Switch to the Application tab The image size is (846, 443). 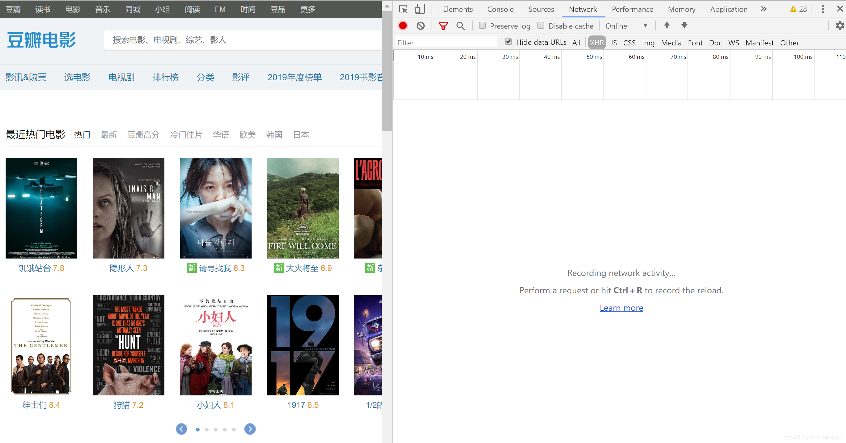point(728,9)
